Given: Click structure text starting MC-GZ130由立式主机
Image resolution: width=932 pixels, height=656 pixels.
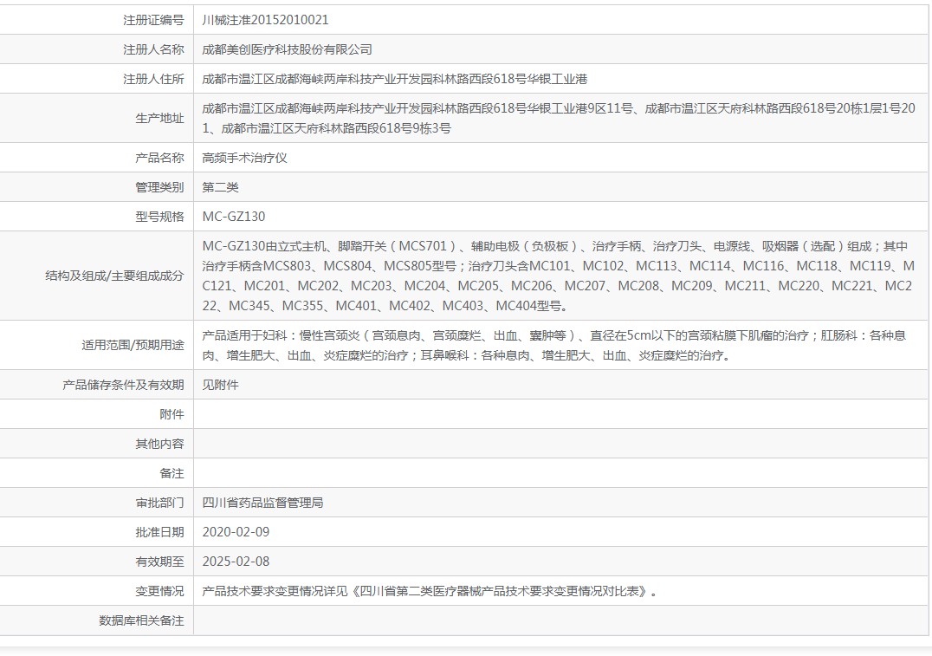Looking at the screenshot, I should (559, 276).
